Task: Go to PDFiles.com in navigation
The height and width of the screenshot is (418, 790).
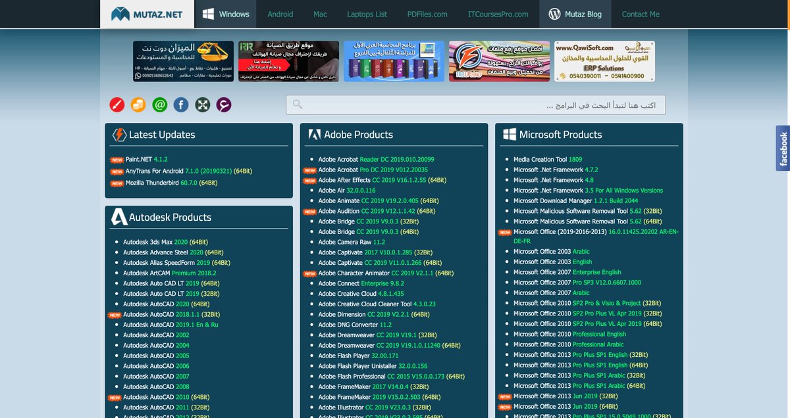Action: (427, 14)
